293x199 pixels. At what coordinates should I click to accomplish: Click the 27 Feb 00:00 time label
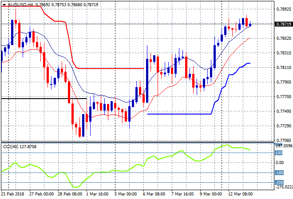coord(41,194)
